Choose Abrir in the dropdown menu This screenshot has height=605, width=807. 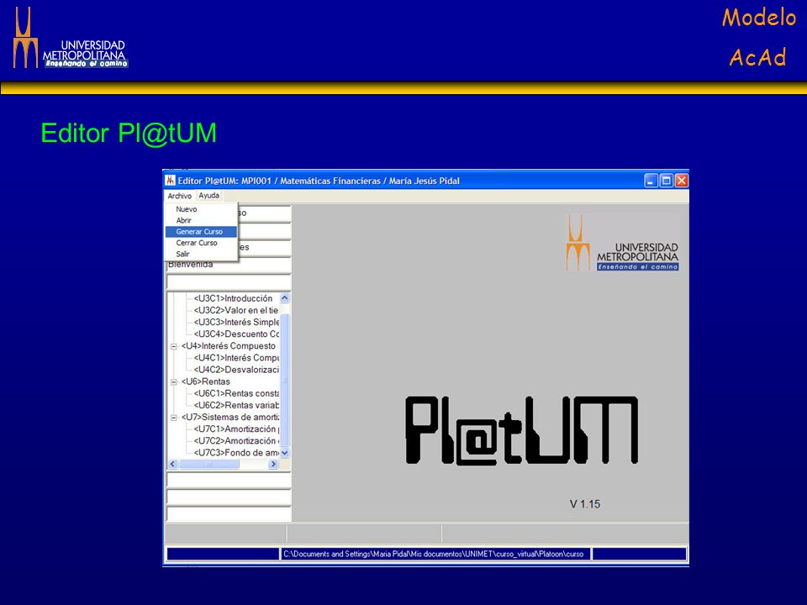184,220
